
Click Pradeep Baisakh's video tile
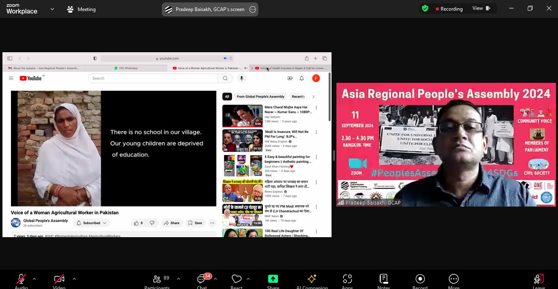446,144
